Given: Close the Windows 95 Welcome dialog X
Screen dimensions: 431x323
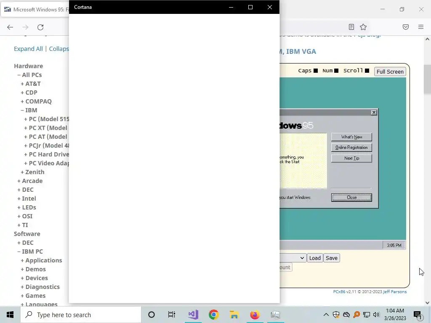Looking at the screenshot, I should click(x=374, y=112).
